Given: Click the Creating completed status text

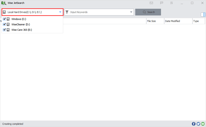Looking at the screenshot, I should click(13, 124).
